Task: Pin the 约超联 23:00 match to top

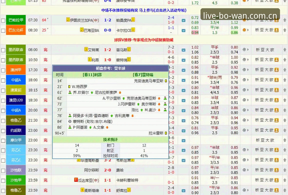Action: (285, 130)
